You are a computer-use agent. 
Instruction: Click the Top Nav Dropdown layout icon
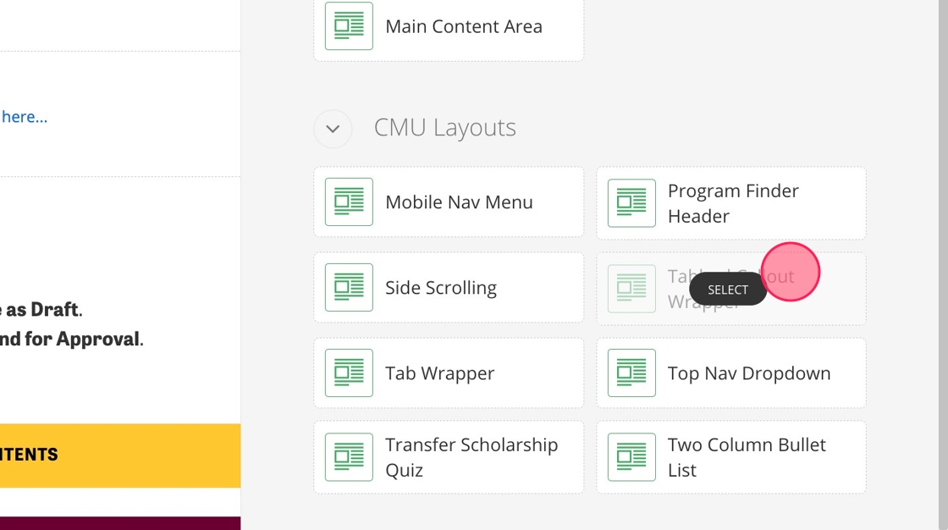[631, 373]
